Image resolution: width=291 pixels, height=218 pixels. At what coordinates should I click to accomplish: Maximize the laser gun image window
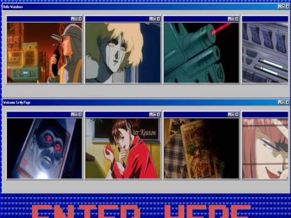point(233,19)
